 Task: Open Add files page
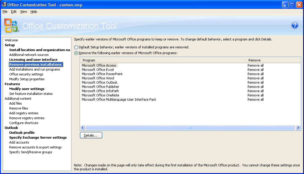coord(16,103)
